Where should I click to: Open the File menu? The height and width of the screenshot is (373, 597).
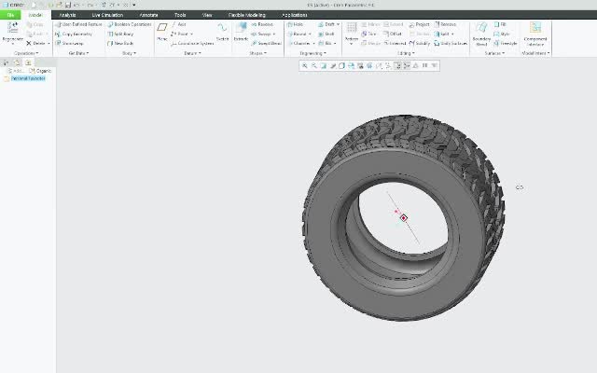click(x=10, y=15)
